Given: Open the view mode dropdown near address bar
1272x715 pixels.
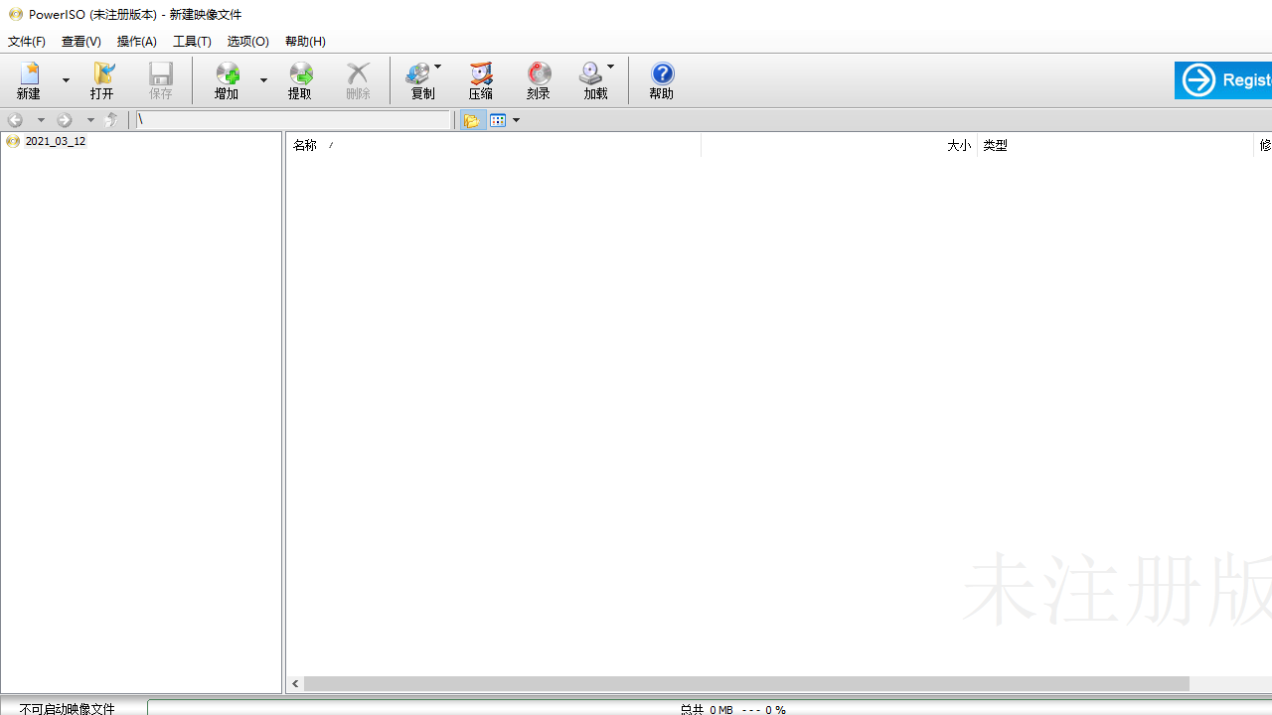Looking at the screenshot, I should pyautogui.click(x=515, y=119).
